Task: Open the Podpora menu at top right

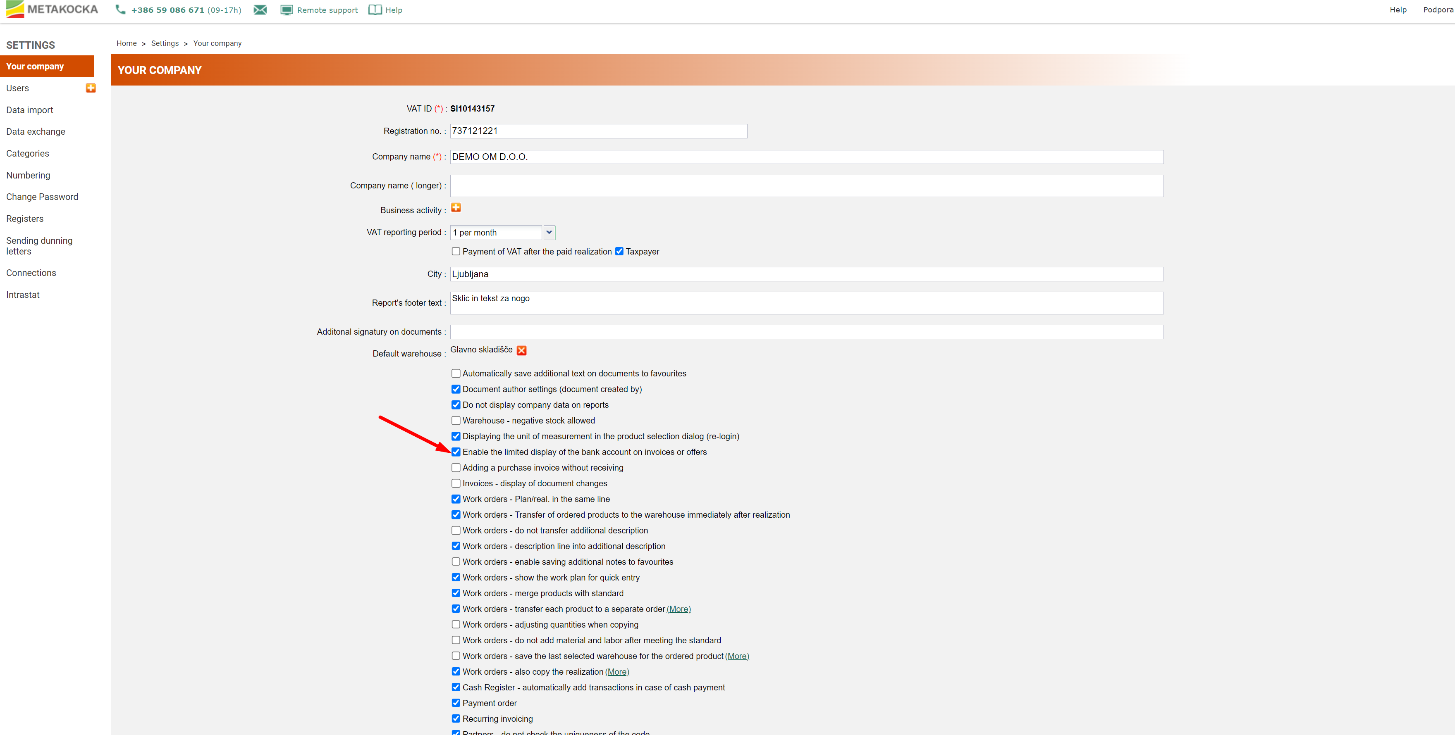Action: (1438, 10)
